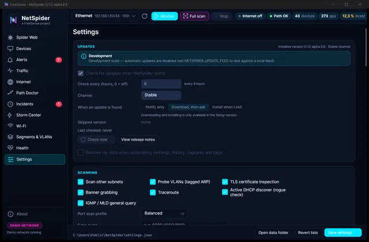The width and height of the screenshot is (369, 242).
Task: Click the 43 devices counter
Action: [x=305, y=16]
